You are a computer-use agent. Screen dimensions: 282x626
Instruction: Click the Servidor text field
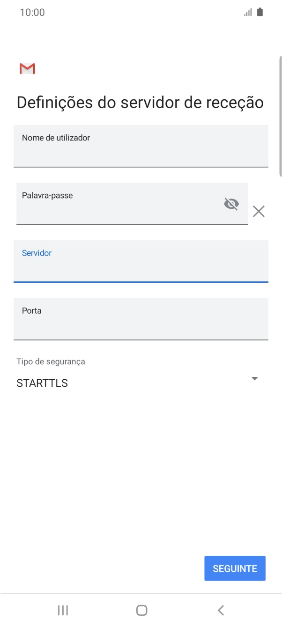click(x=141, y=261)
